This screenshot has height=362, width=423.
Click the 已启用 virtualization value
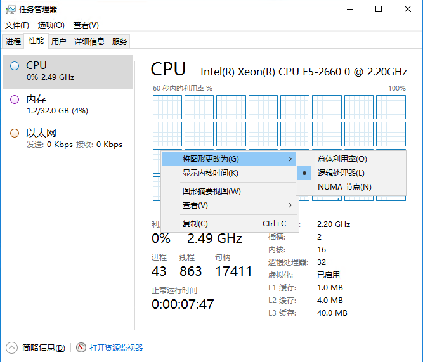(x=329, y=275)
